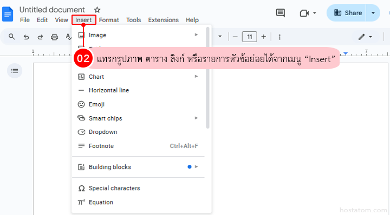Show the document outline
Image resolution: width=390 pixels, height=215 pixels.
15,71
